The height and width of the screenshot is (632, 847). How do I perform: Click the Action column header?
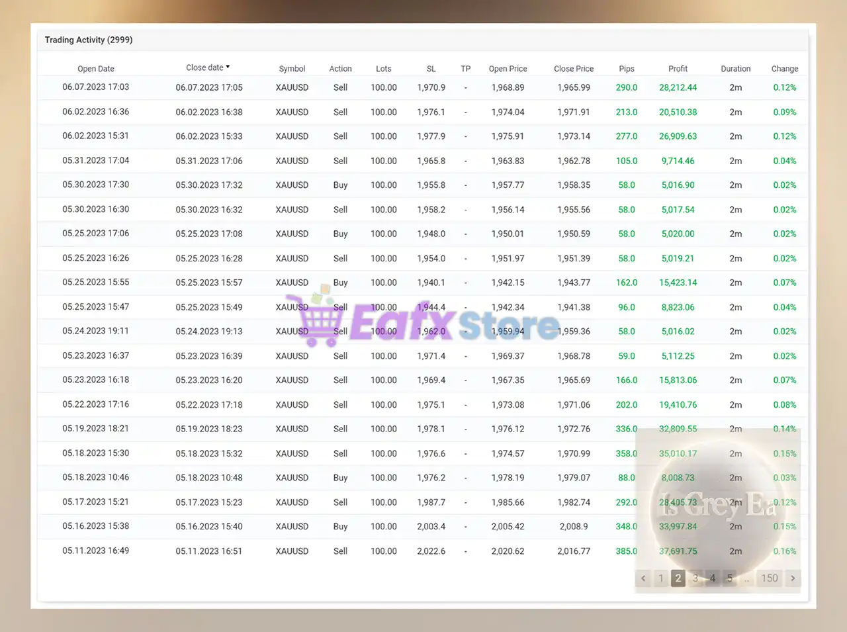tap(340, 69)
